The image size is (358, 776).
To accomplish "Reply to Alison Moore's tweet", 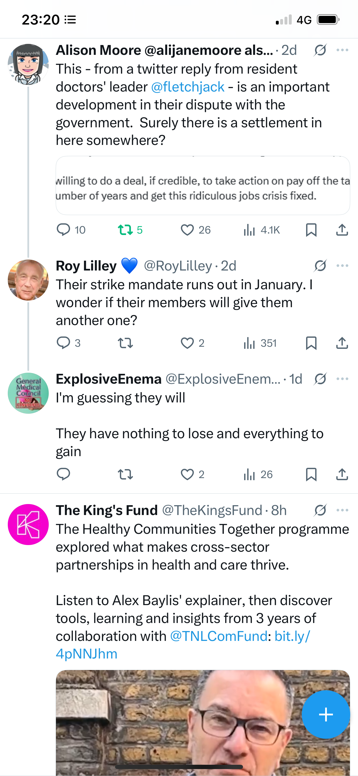I will (63, 230).
